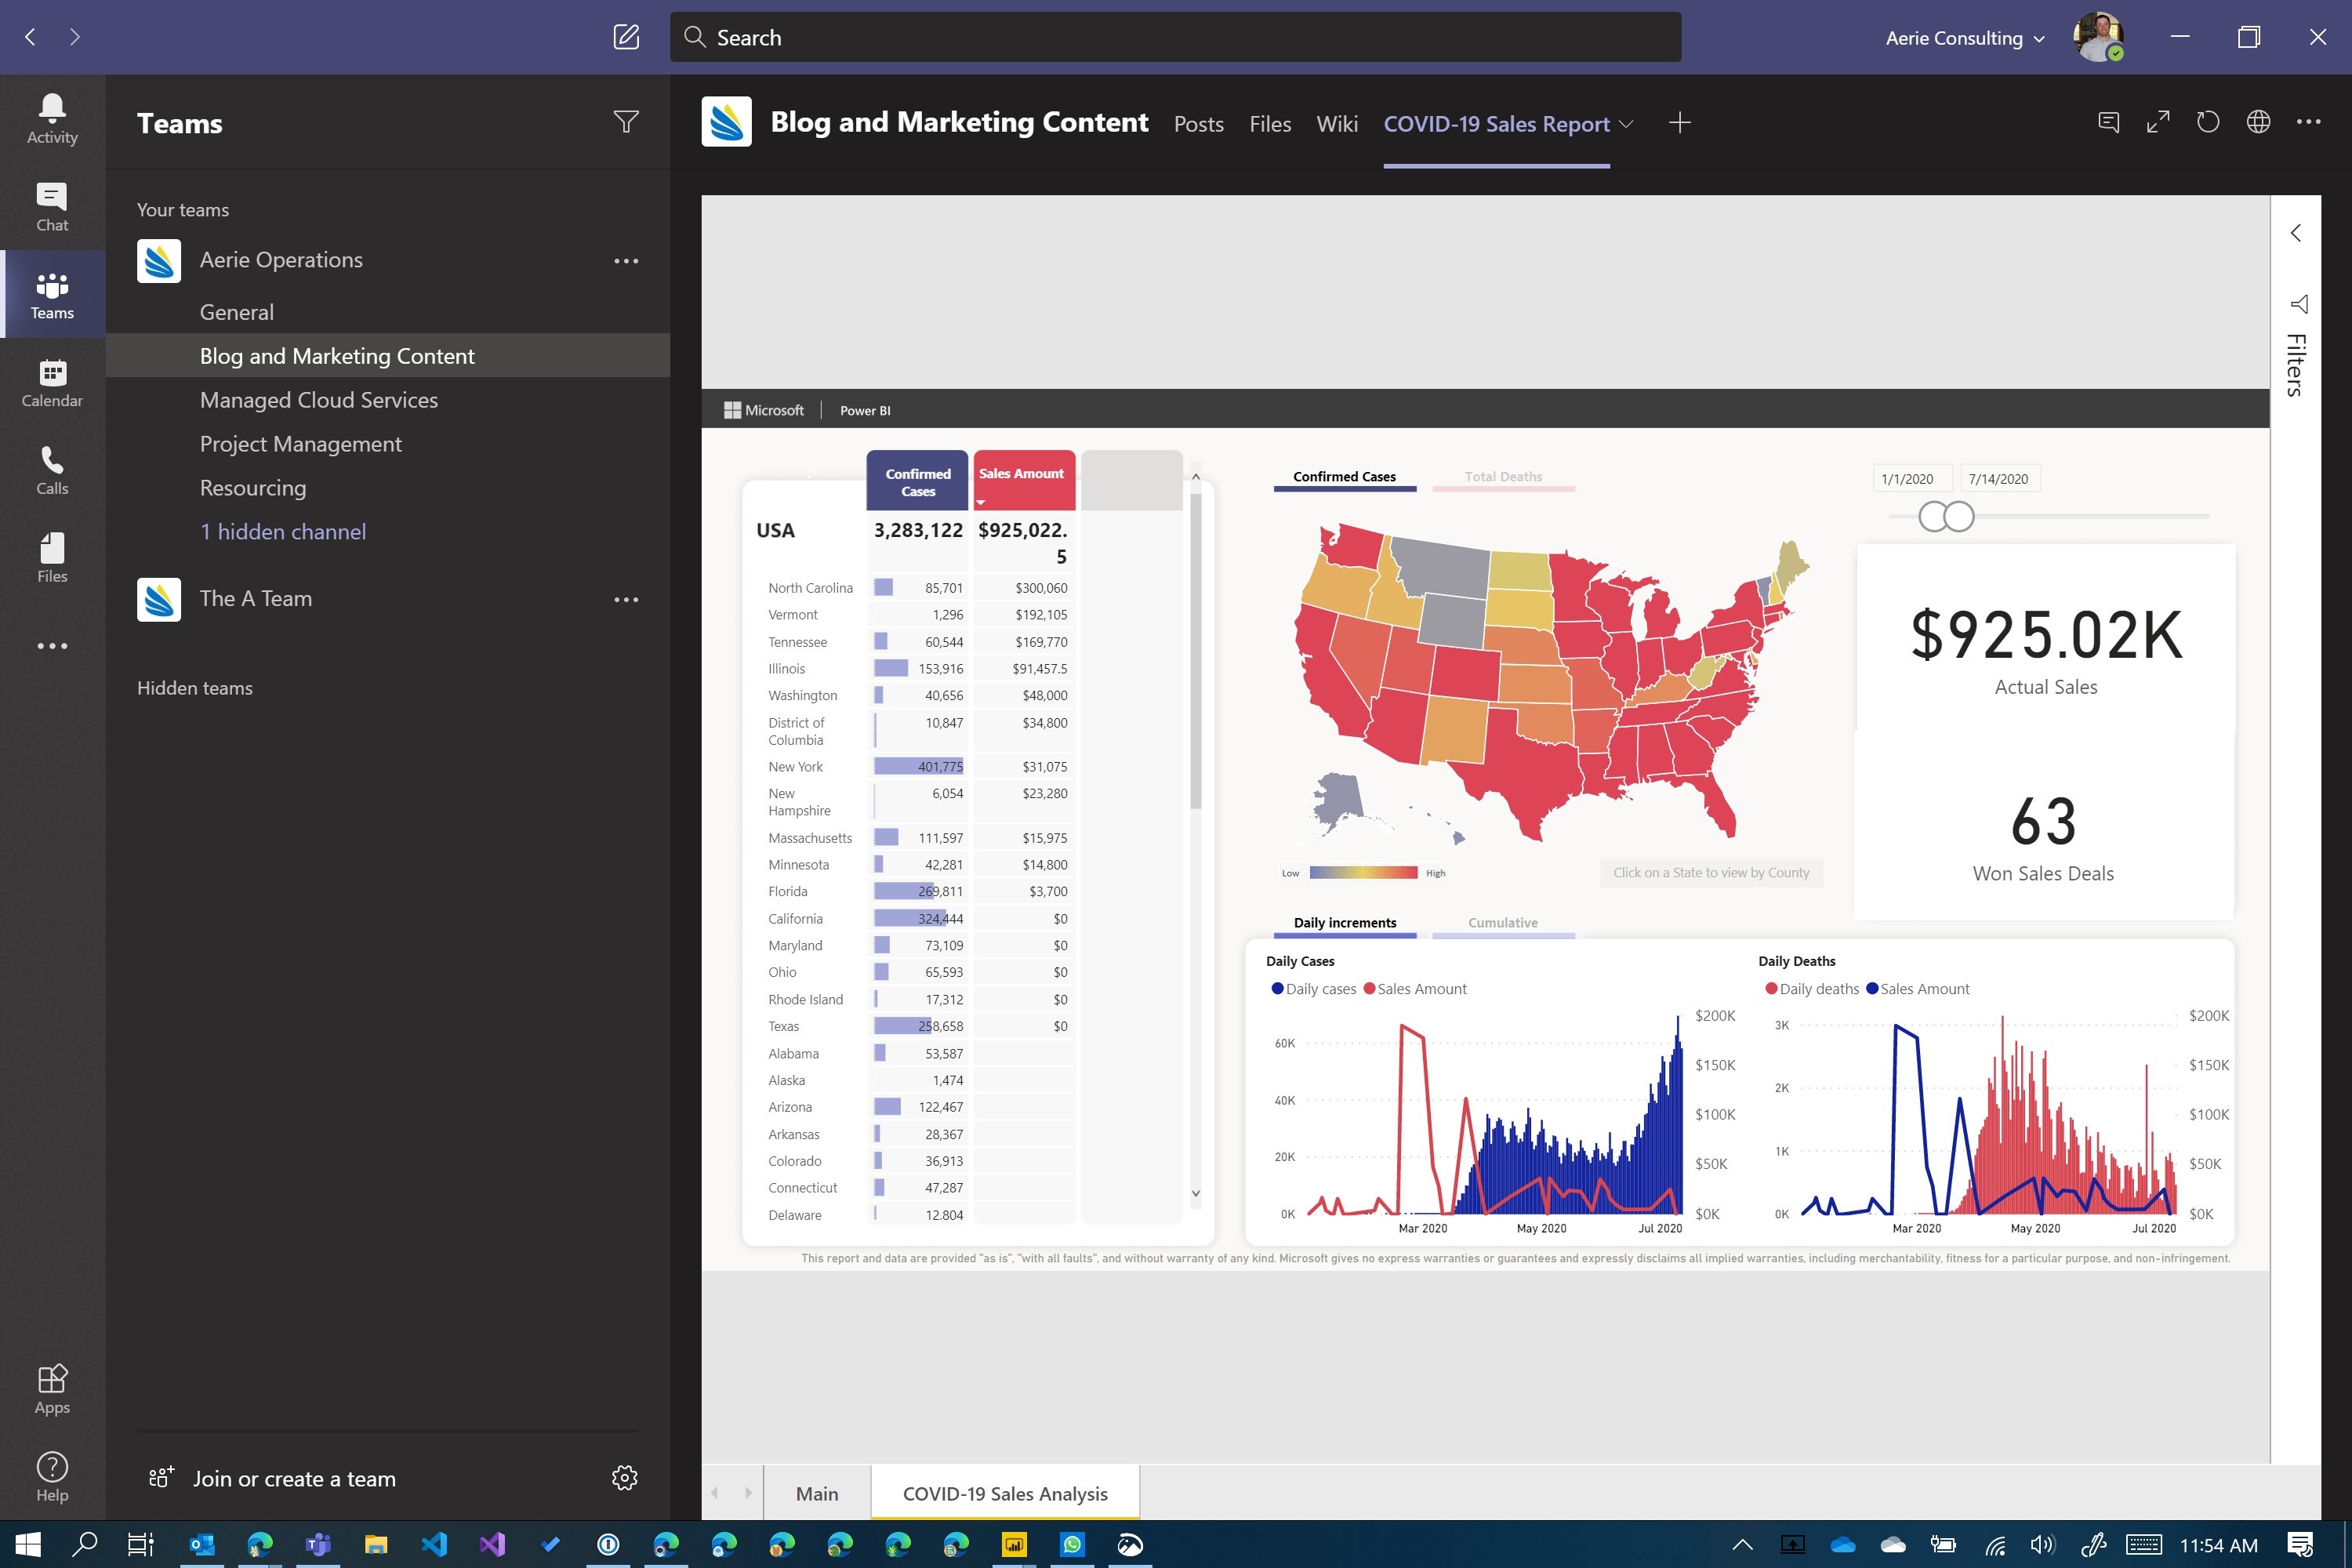This screenshot has height=1568, width=2352.
Task: Show the tab conversation
Action: pyautogui.click(x=2109, y=122)
